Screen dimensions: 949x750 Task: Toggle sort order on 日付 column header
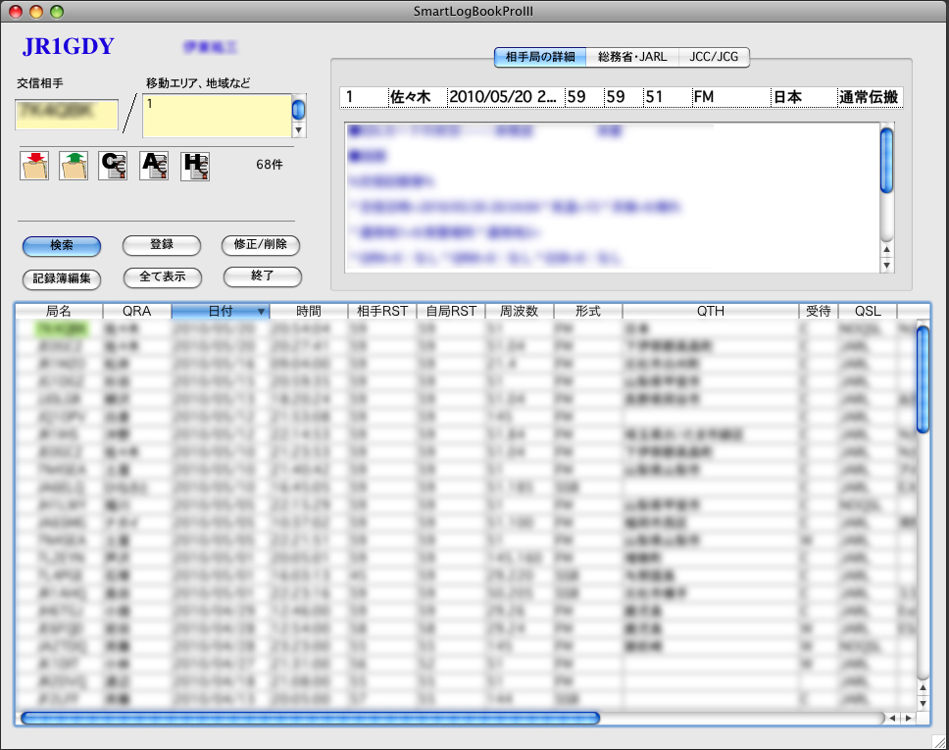pos(221,311)
